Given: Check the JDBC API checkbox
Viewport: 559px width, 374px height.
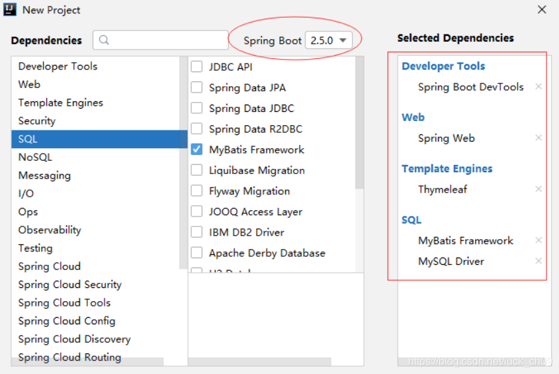Looking at the screenshot, I should 196,67.
